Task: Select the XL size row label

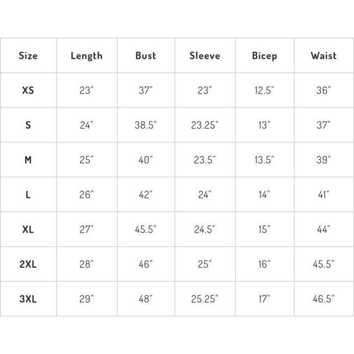Action: (x=28, y=230)
